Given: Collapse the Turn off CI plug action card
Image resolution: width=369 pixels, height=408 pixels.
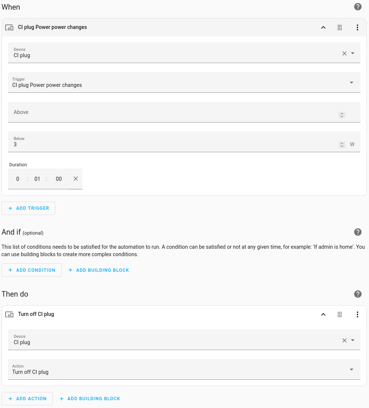Looking at the screenshot, I should pyautogui.click(x=323, y=314).
